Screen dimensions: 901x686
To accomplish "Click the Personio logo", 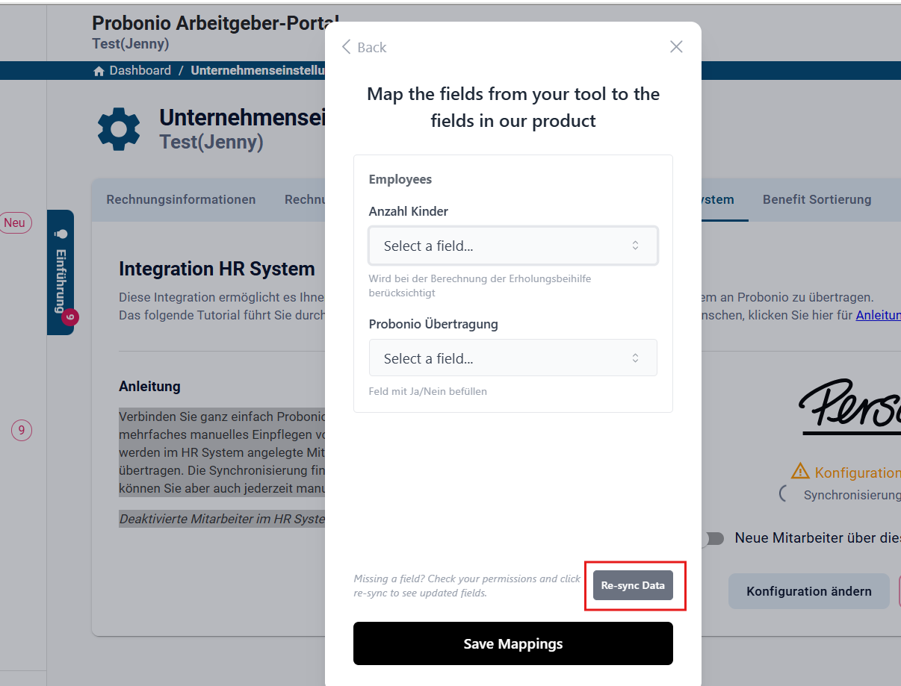I will click(849, 407).
